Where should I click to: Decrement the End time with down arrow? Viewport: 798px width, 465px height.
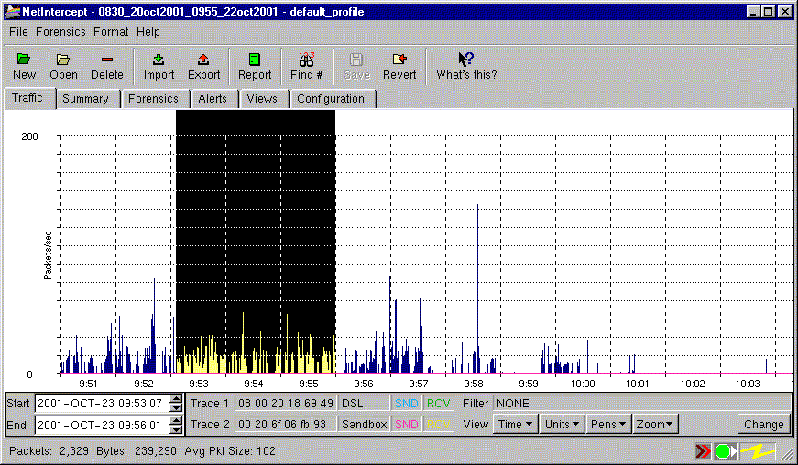[176, 429]
